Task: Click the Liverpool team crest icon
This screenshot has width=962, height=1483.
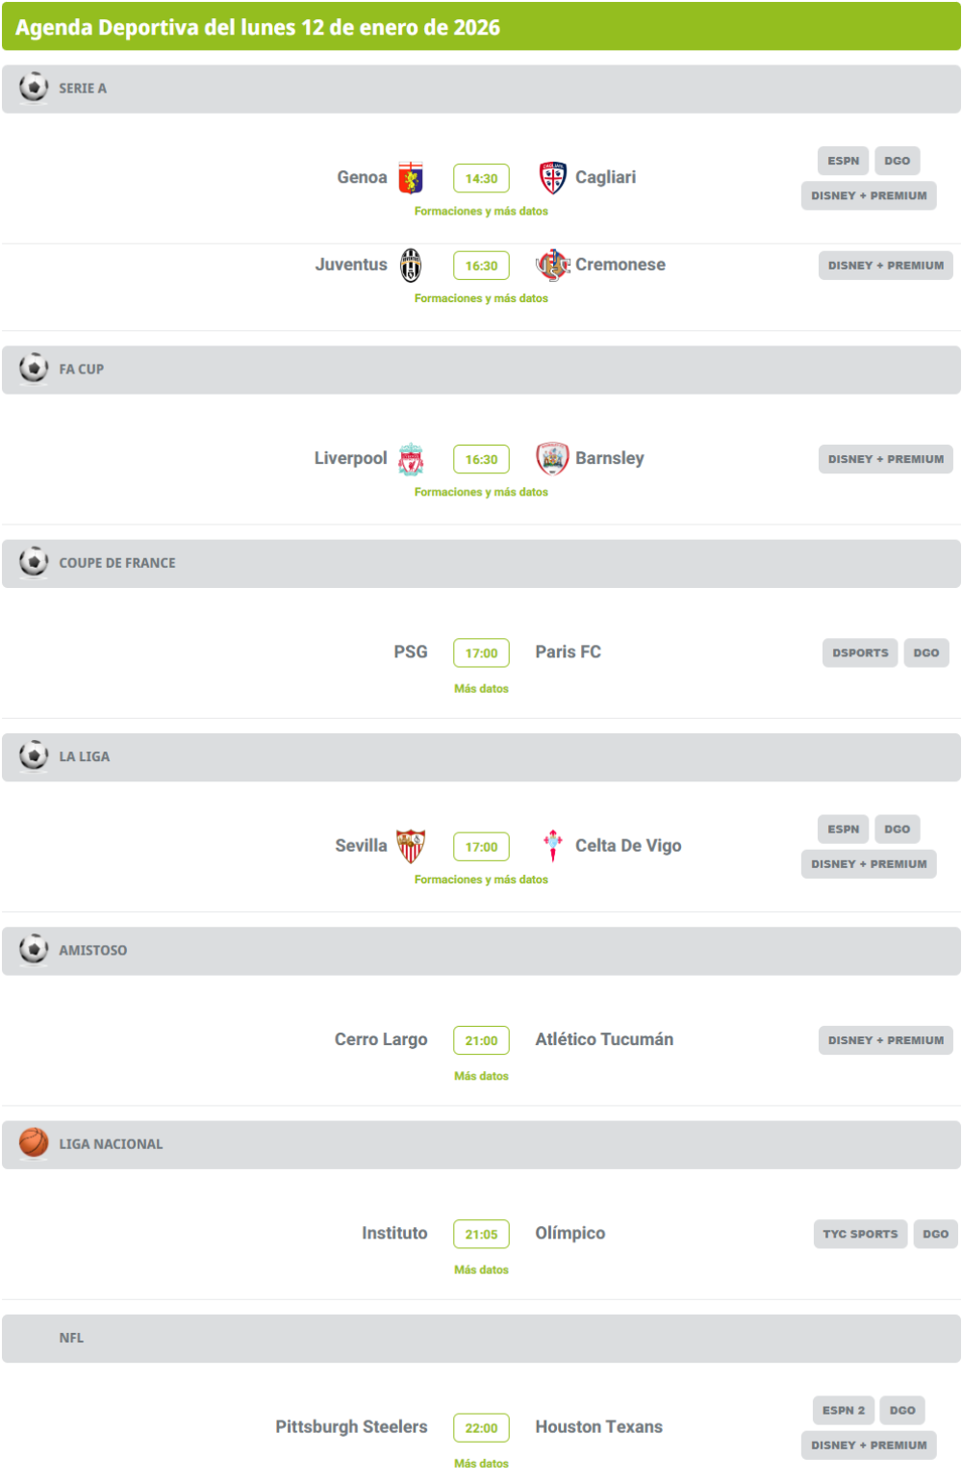Action: point(411,459)
